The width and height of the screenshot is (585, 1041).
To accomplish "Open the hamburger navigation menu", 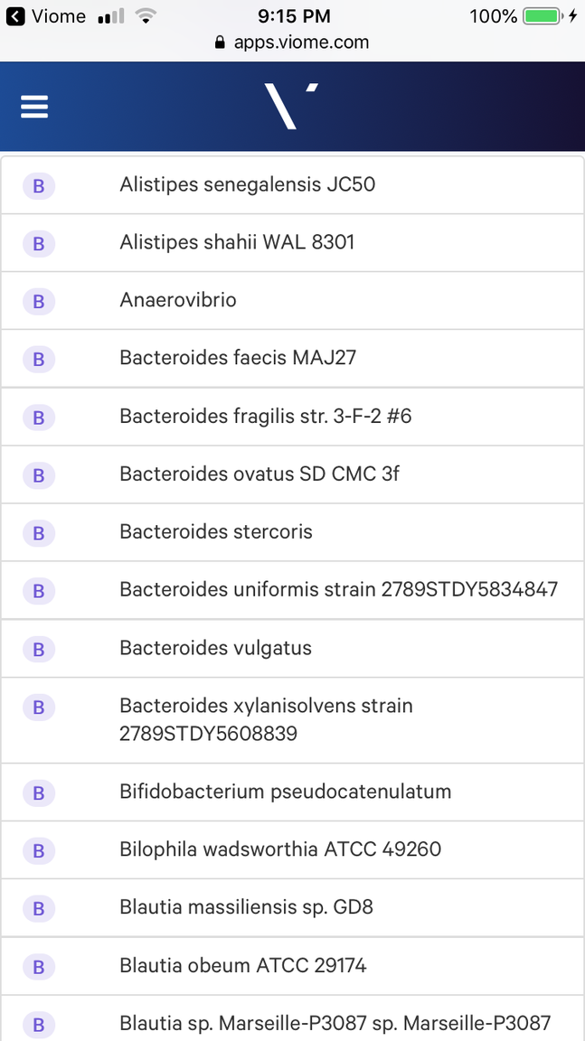I will 34,106.
